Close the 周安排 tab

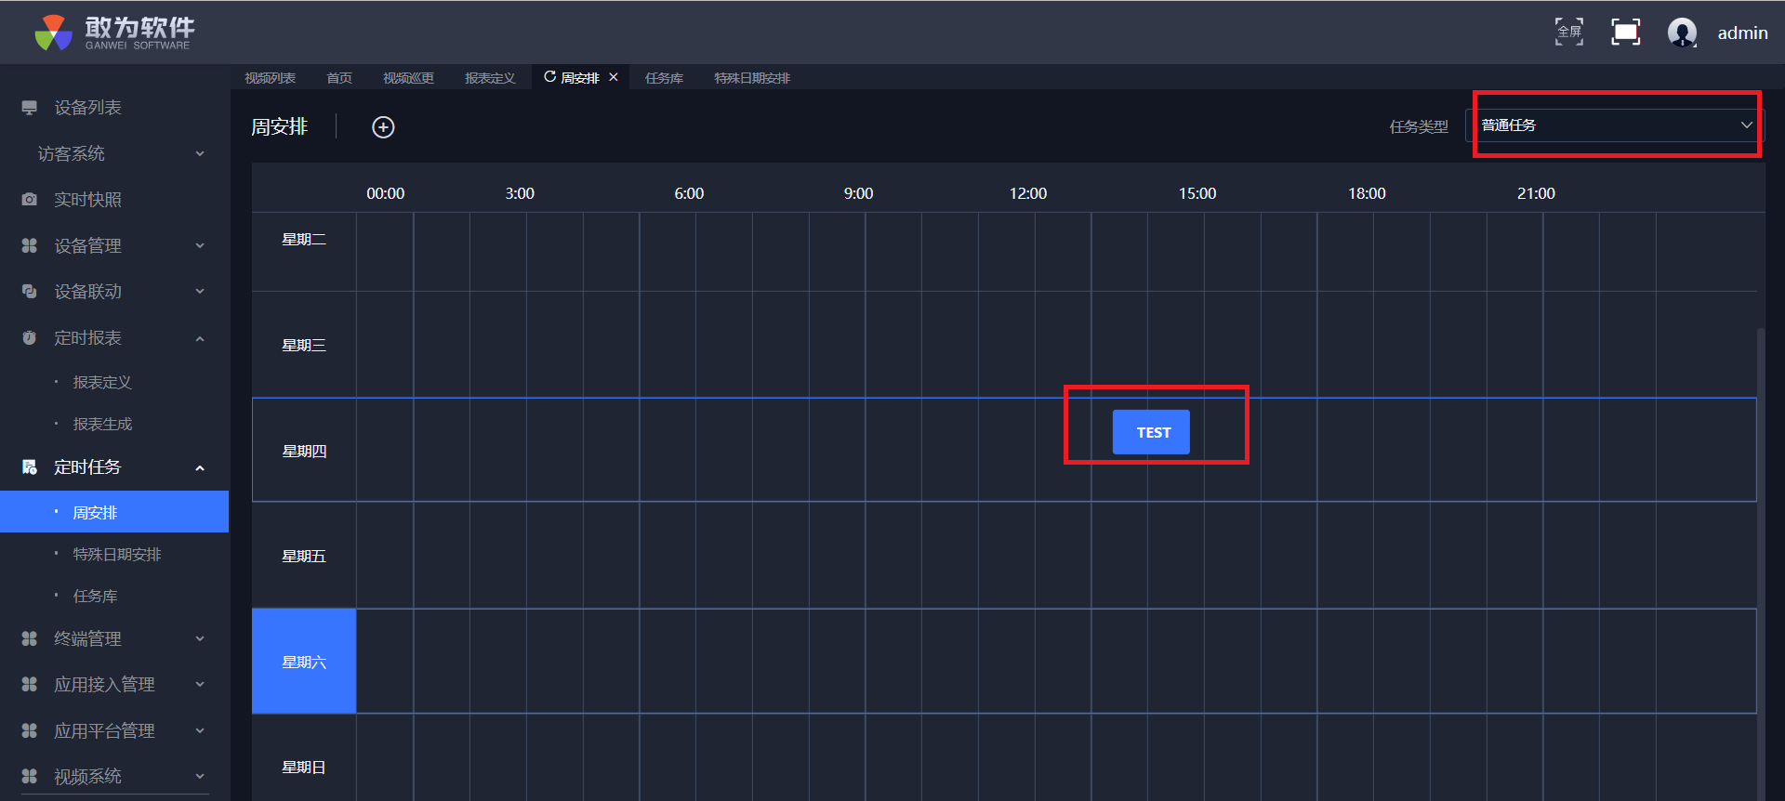[x=614, y=77]
